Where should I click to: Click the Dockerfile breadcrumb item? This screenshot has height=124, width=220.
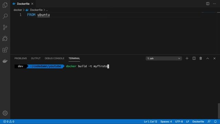[36, 10]
